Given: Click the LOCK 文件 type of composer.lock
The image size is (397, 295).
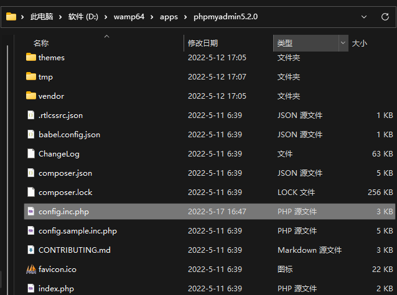Looking at the screenshot, I should point(296,193).
